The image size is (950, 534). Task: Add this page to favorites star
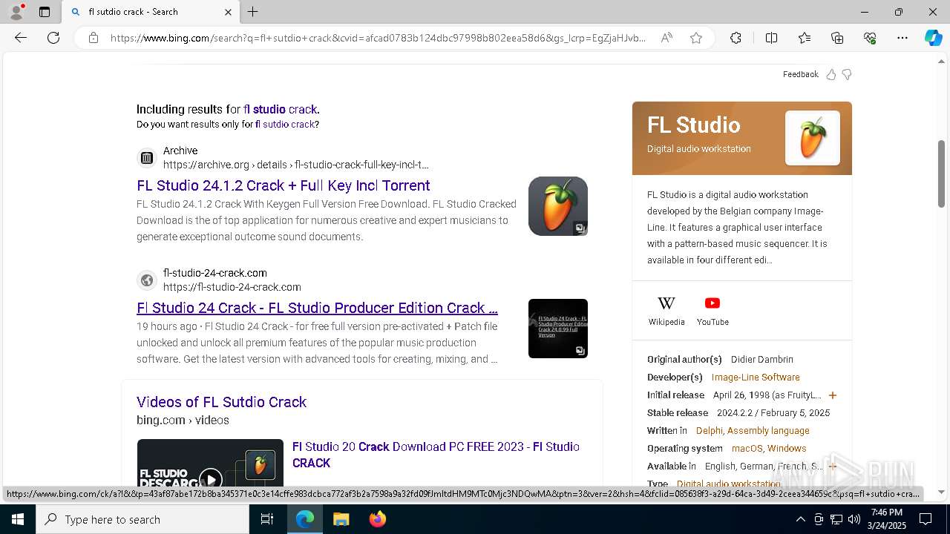coord(696,38)
